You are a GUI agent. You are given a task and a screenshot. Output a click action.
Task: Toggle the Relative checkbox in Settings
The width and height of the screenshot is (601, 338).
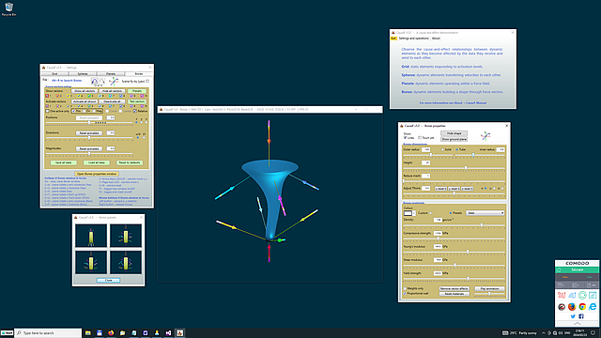(x=135, y=111)
